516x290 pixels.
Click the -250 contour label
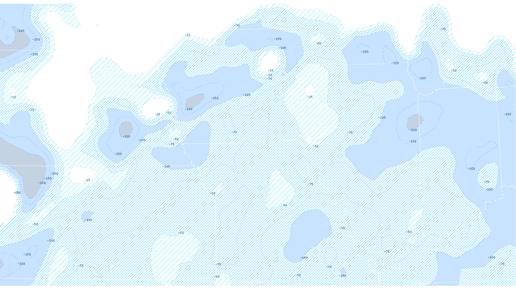point(17,193)
